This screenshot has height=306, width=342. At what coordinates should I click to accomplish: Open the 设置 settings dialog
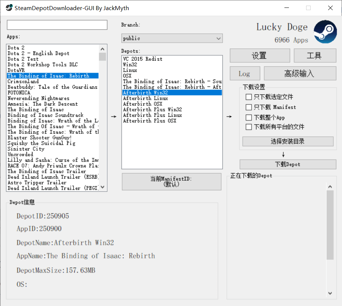click(260, 55)
